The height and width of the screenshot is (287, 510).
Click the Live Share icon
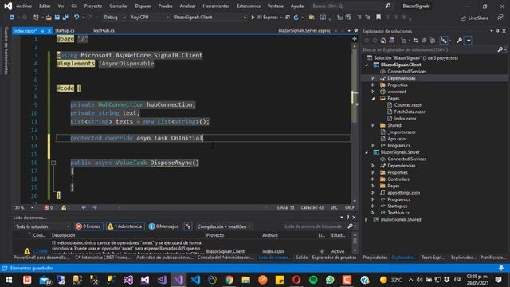tap(463, 18)
